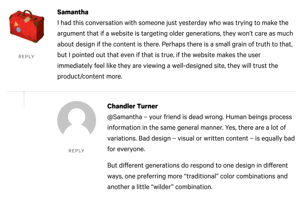The image size is (307, 198).
Task: Click Chandler Turner's gray silhouette avatar
Action: point(76,121)
